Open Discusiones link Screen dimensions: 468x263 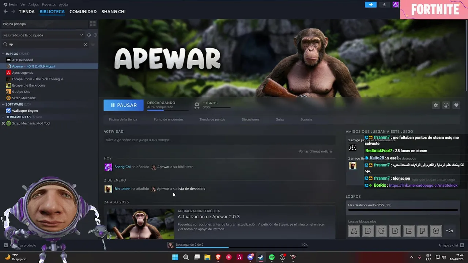[x=250, y=119]
